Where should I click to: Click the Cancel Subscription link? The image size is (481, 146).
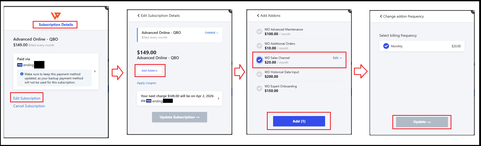coord(29,106)
